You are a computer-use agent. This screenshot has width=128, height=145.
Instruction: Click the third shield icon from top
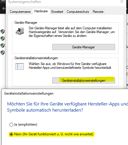point(3,46)
